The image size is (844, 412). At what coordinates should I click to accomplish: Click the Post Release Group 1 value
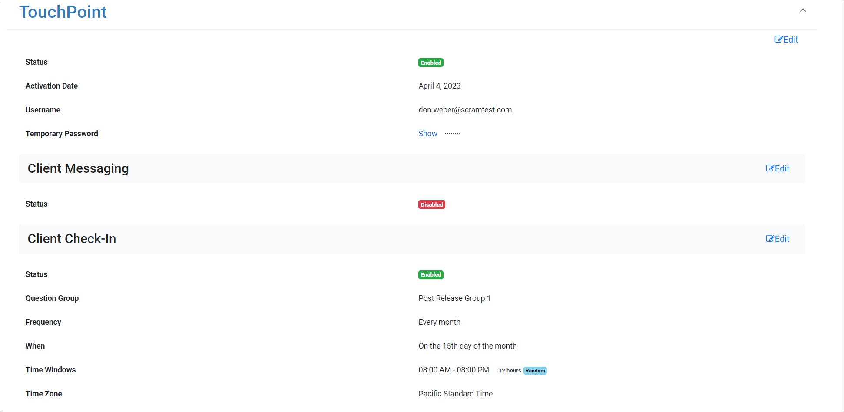[x=454, y=298]
